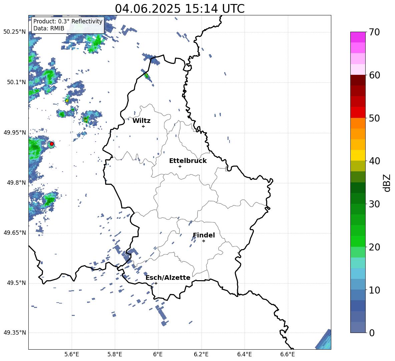
Task: Click the Esch/Alzette station cross marker
Action: [x=156, y=283]
